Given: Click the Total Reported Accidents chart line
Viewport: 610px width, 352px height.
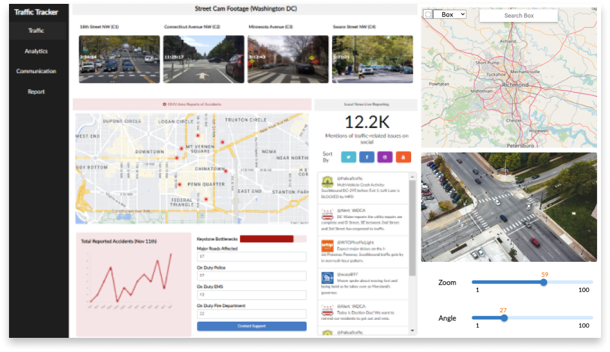Looking at the screenshot, I should pyautogui.click(x=131, y=278).
